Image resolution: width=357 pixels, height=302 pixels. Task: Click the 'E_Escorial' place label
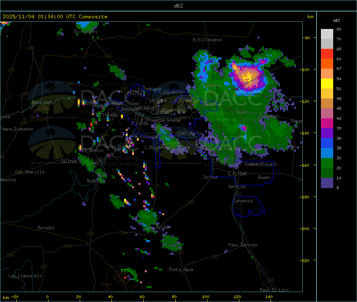tap(147, 137)
